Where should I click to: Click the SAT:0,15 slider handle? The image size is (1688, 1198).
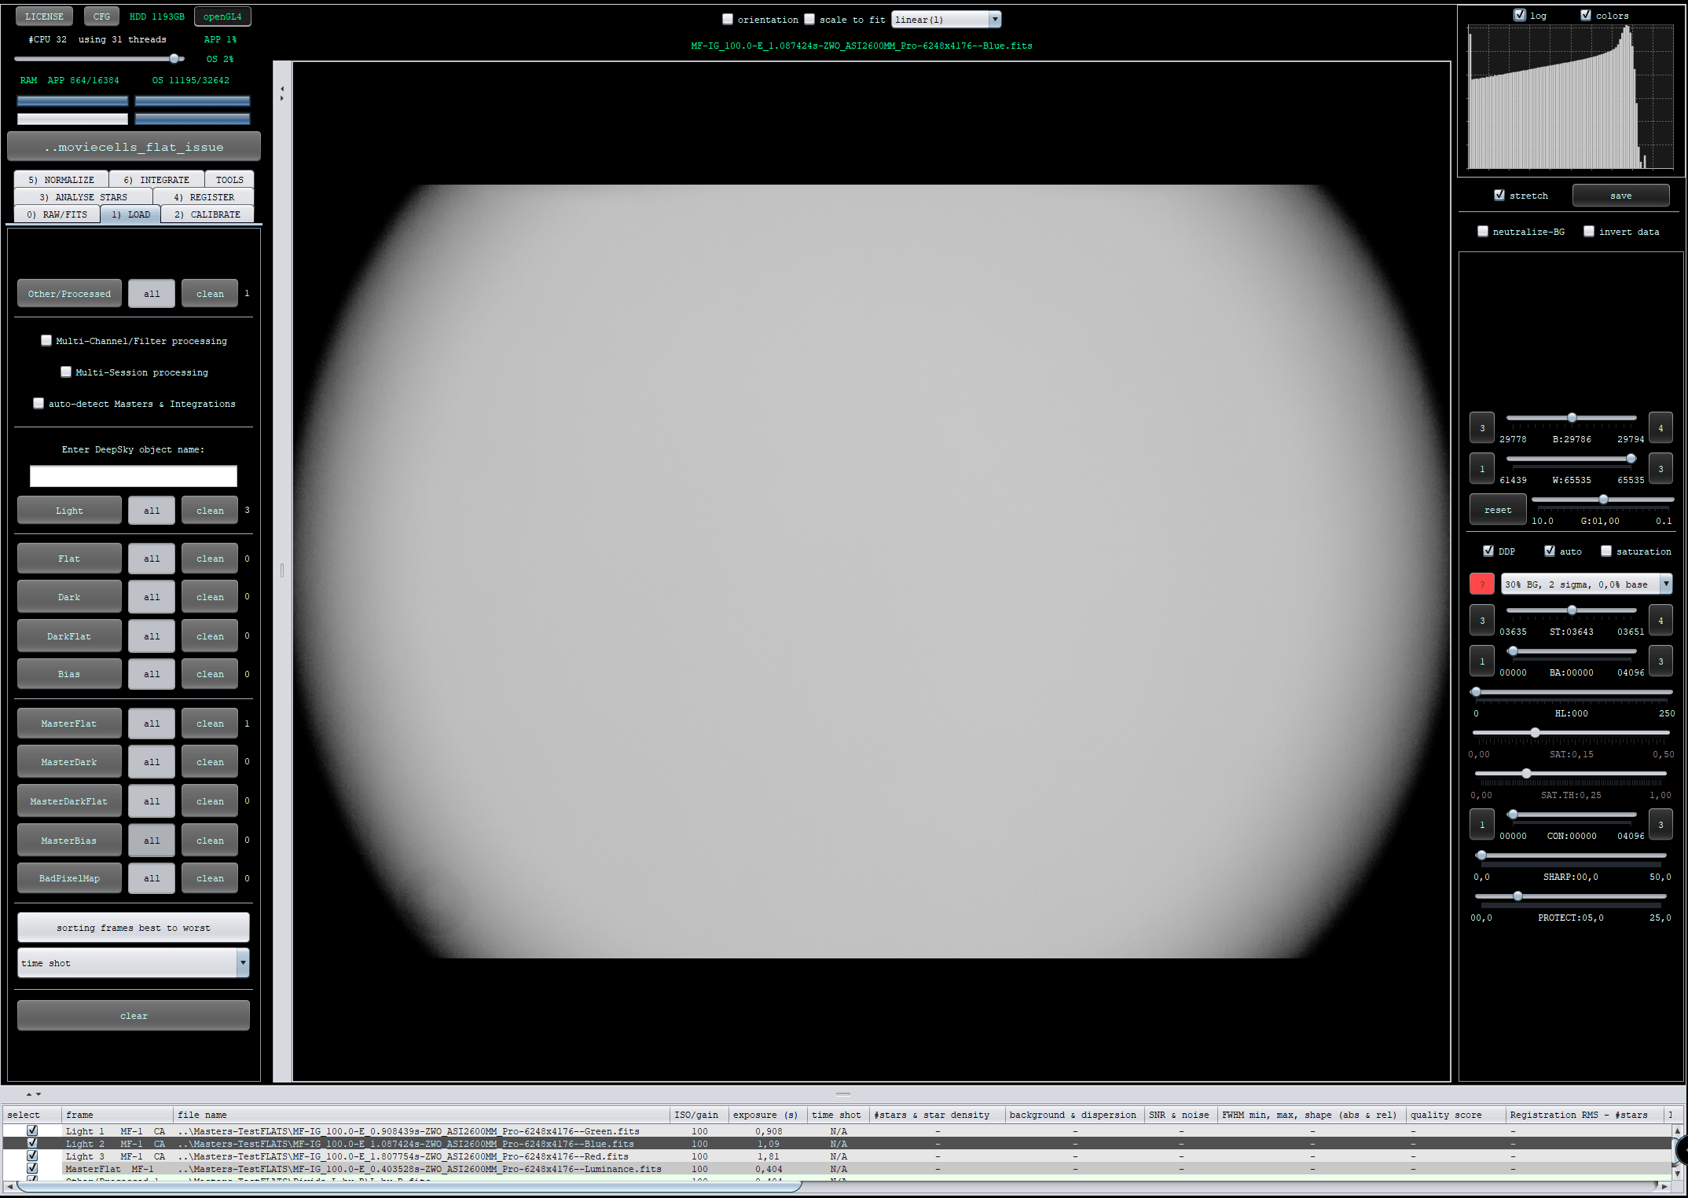1534,732
